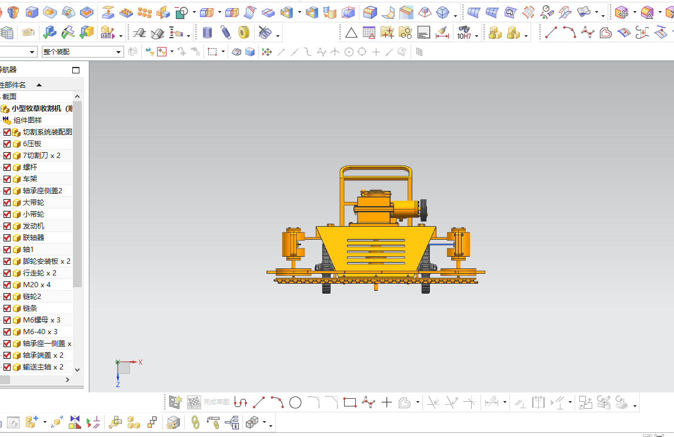Click the navigator vertical scrollbar down arrow
The width and height of the screenshot is (674, 437).
(77, 369)
